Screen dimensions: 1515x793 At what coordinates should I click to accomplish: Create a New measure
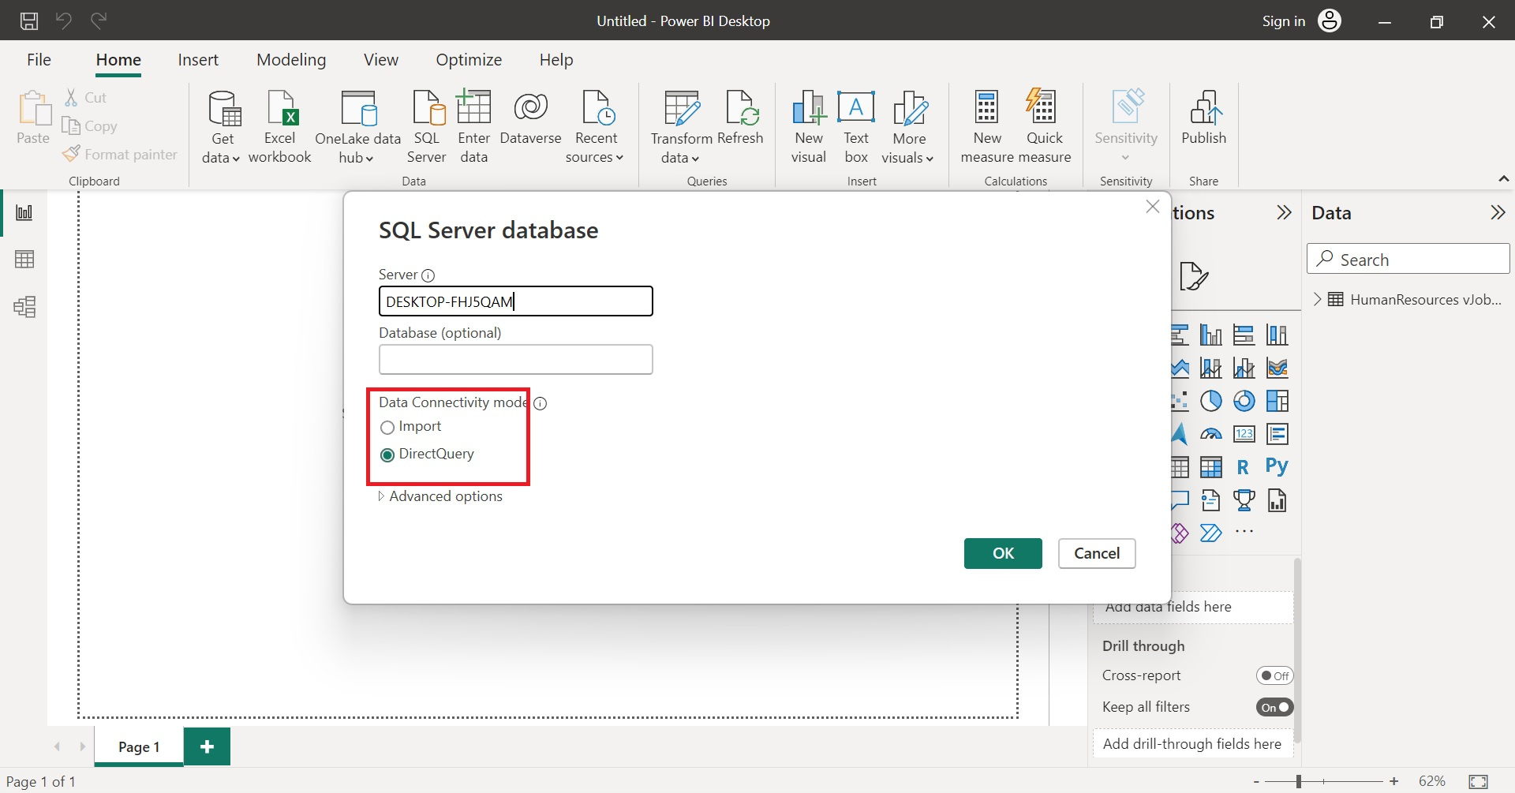tap(987, 126)
